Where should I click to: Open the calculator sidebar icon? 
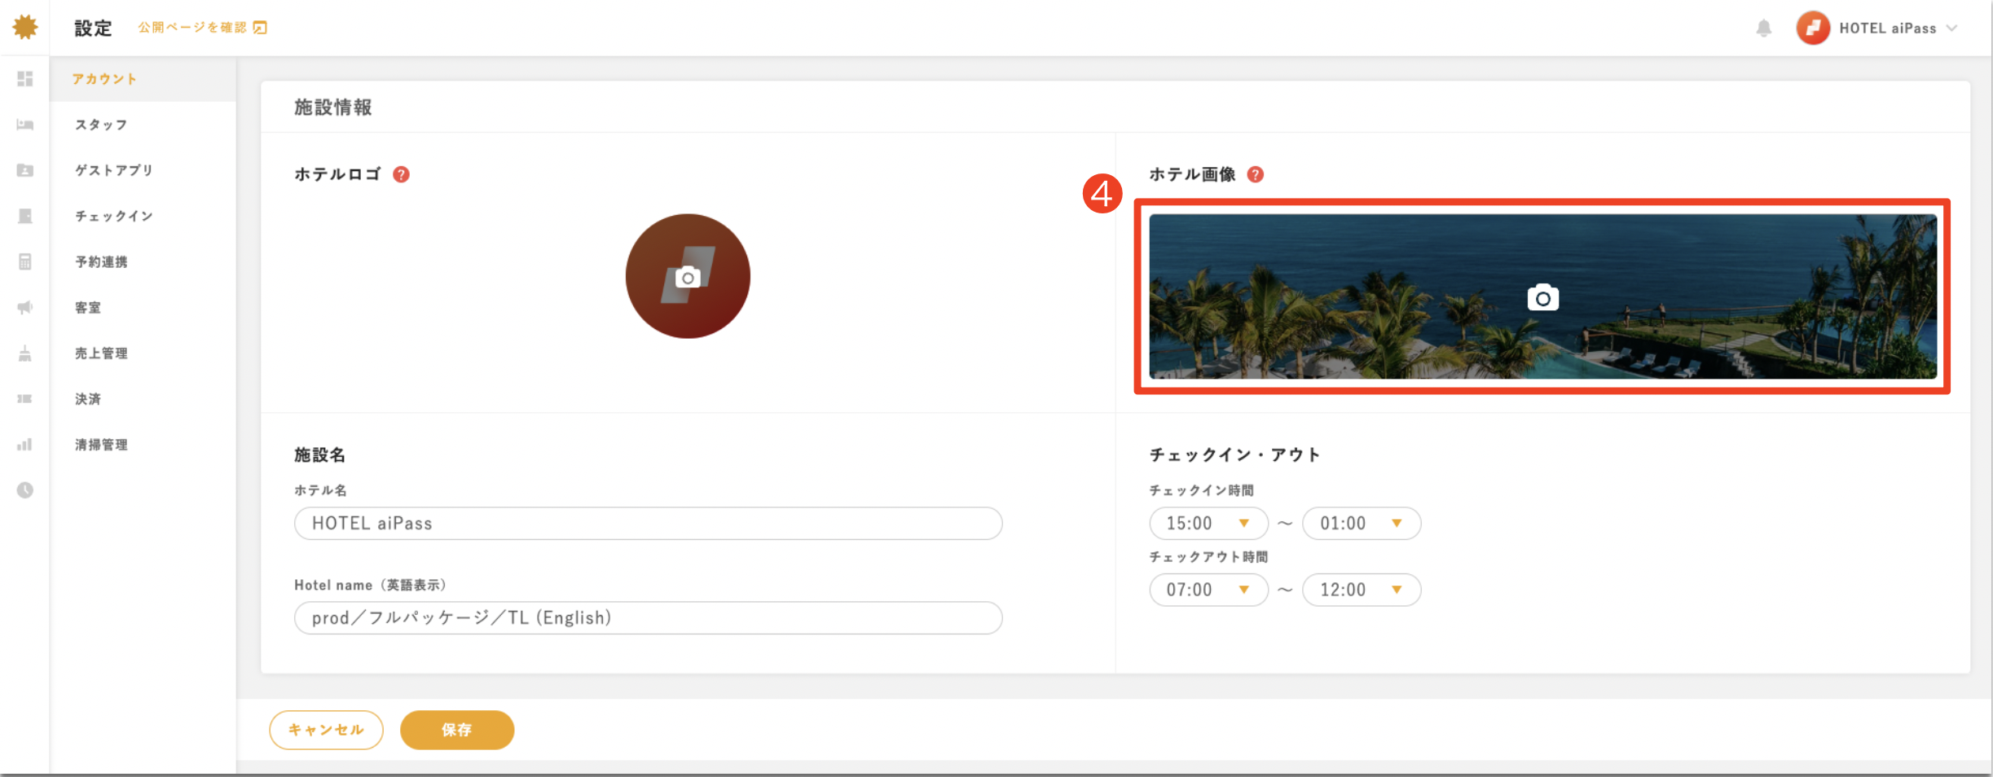pos(25,261)
